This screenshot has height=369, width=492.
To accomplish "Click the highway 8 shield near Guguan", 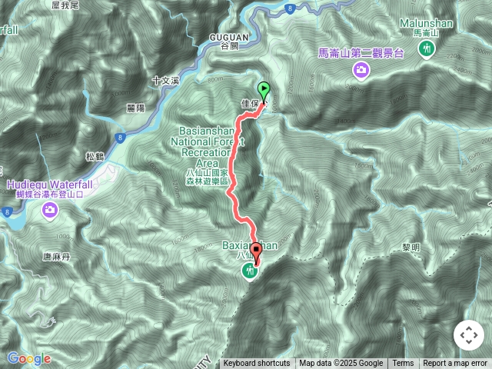I will pyautogui.click(x=290, y=8).
